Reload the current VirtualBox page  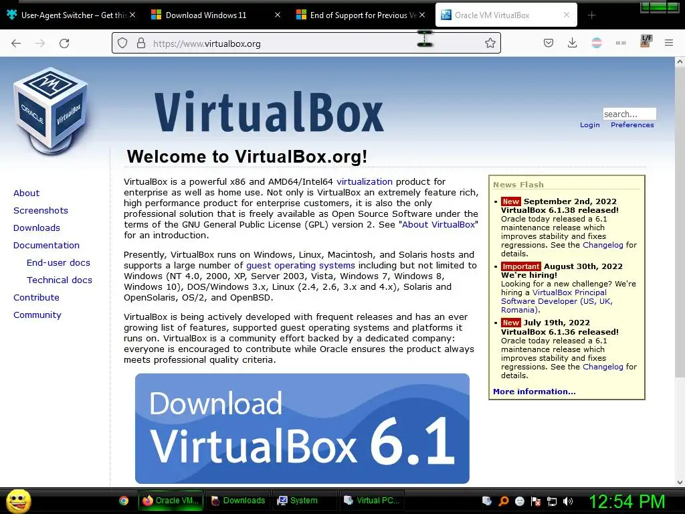coord(64,44)
